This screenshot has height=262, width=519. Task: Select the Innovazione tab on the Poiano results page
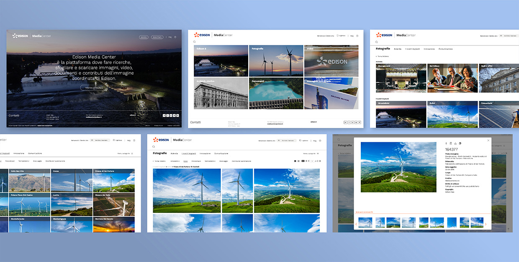(x=205, y=154)
